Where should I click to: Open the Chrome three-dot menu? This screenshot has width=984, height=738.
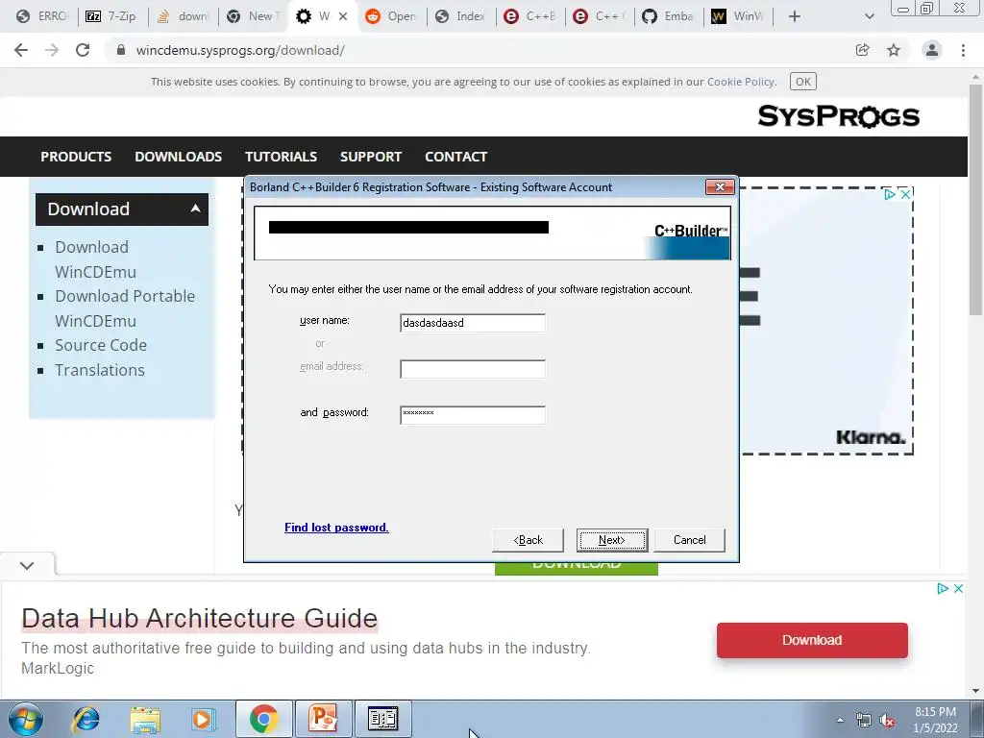tap(963, 50)
